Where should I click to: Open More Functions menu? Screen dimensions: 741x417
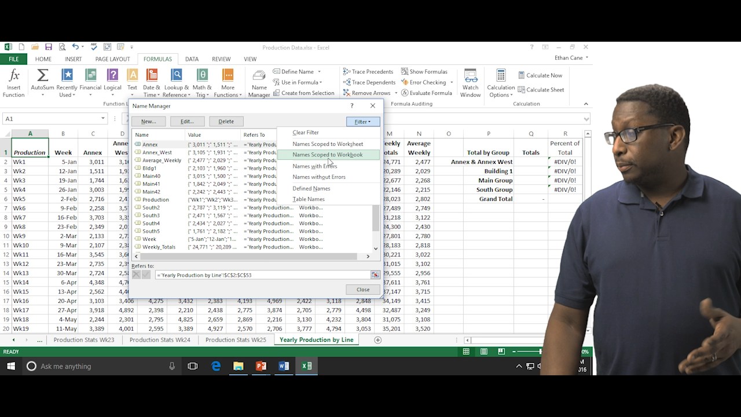[x=228, y=83]
